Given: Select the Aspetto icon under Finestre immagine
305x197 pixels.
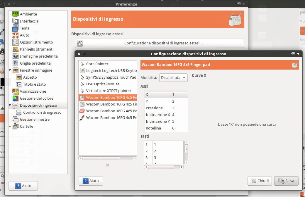Looking at the screenshot, I should click(19, 77).
